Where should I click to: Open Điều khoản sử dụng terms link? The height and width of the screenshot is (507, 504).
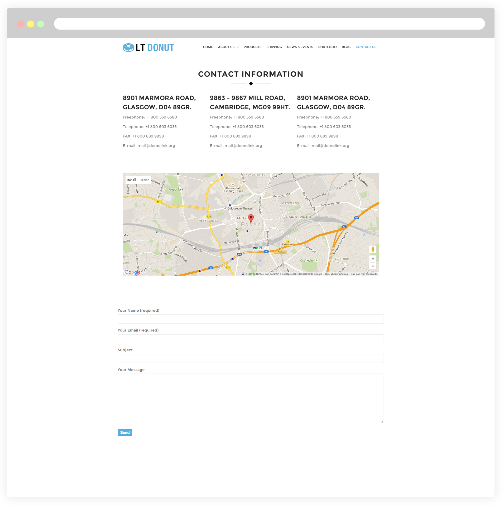[x=336, y=274]
